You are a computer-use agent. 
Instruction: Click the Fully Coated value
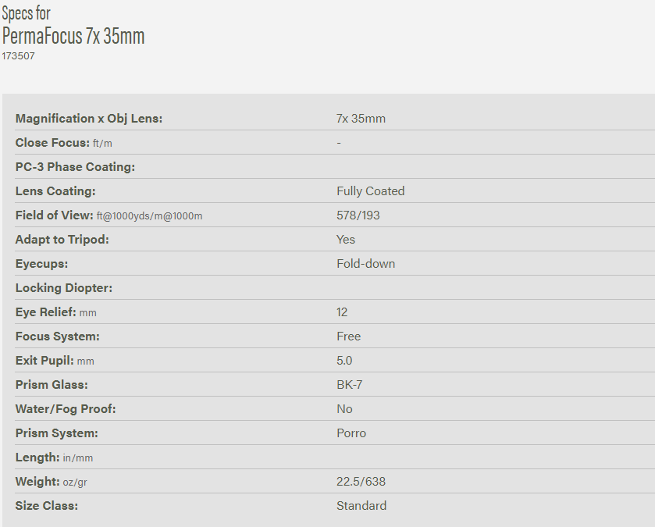(370, 191)
